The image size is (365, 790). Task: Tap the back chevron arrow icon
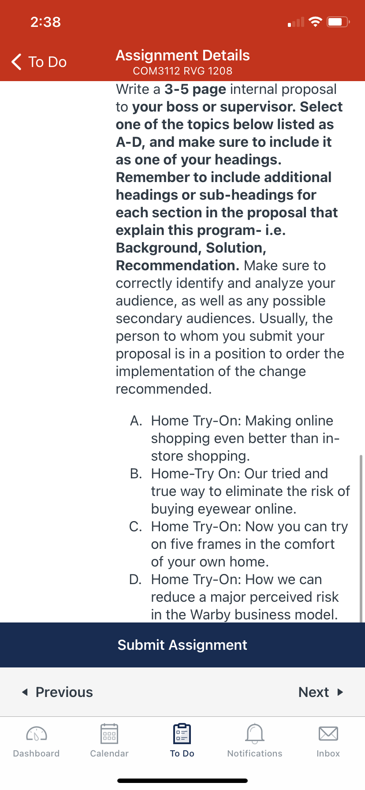coord(16,62)
